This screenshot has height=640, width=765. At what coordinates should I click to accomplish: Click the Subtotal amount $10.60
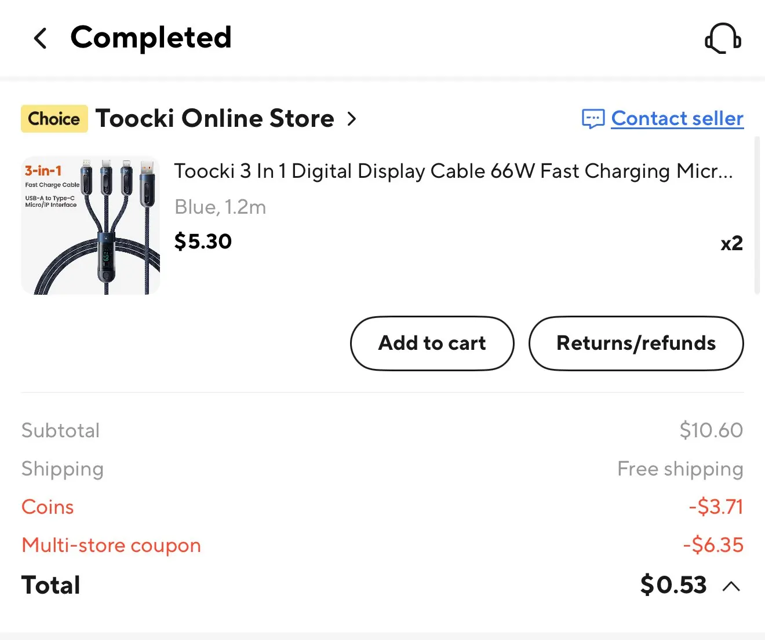click(x=711, y=430)
